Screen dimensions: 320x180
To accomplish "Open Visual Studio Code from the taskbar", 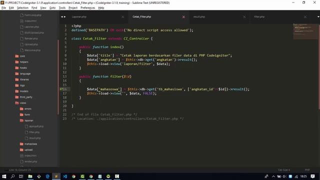I will (x=65, y=176).
